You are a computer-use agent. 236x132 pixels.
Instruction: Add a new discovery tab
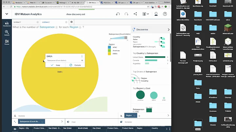click(x=71, y=22)
